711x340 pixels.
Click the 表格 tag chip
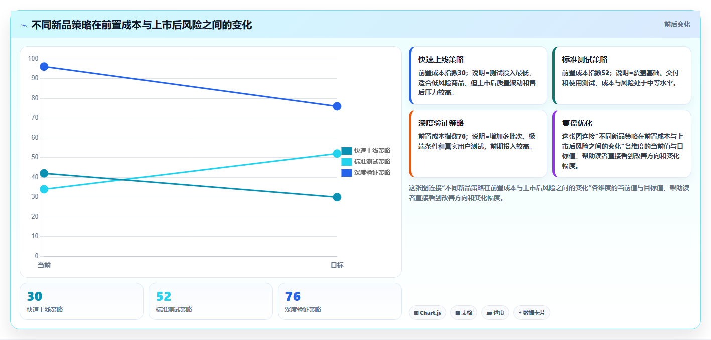[464, 313]
